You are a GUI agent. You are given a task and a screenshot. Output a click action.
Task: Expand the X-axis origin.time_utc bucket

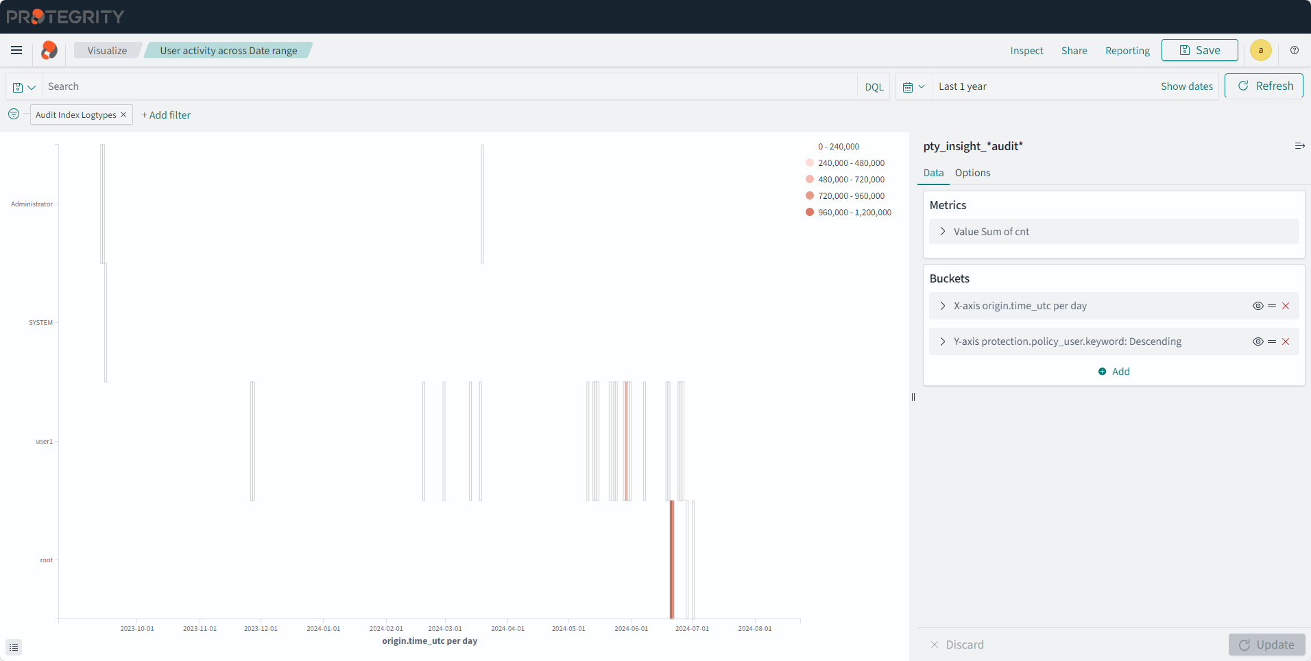[x=943, y=306]
